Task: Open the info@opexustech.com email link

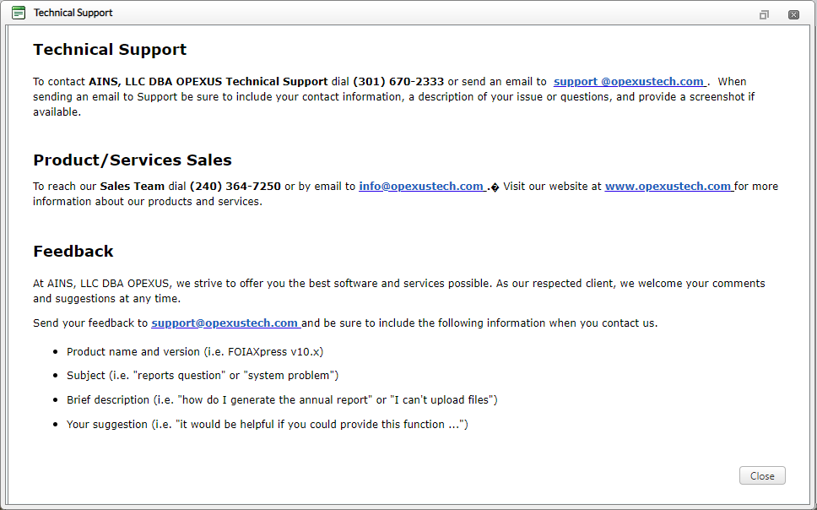Action: [x=423, y=186]
